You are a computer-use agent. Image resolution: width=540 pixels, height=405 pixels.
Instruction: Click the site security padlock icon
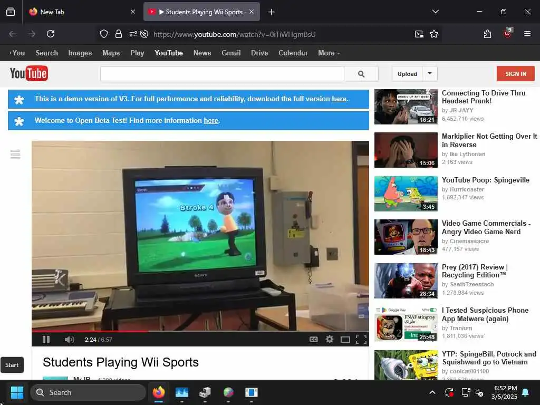(x=119, y=34)
